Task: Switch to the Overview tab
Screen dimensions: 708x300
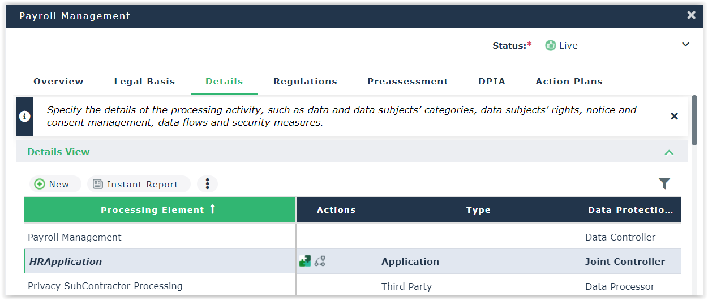Action: tap(58, 82)
